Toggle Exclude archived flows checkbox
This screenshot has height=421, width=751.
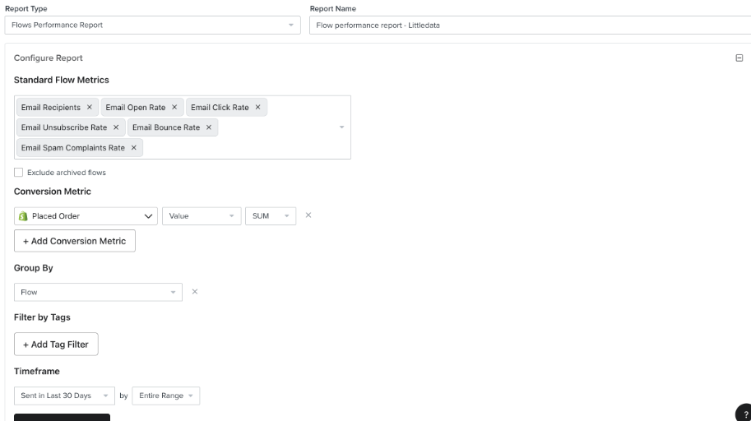pos(19,173)
